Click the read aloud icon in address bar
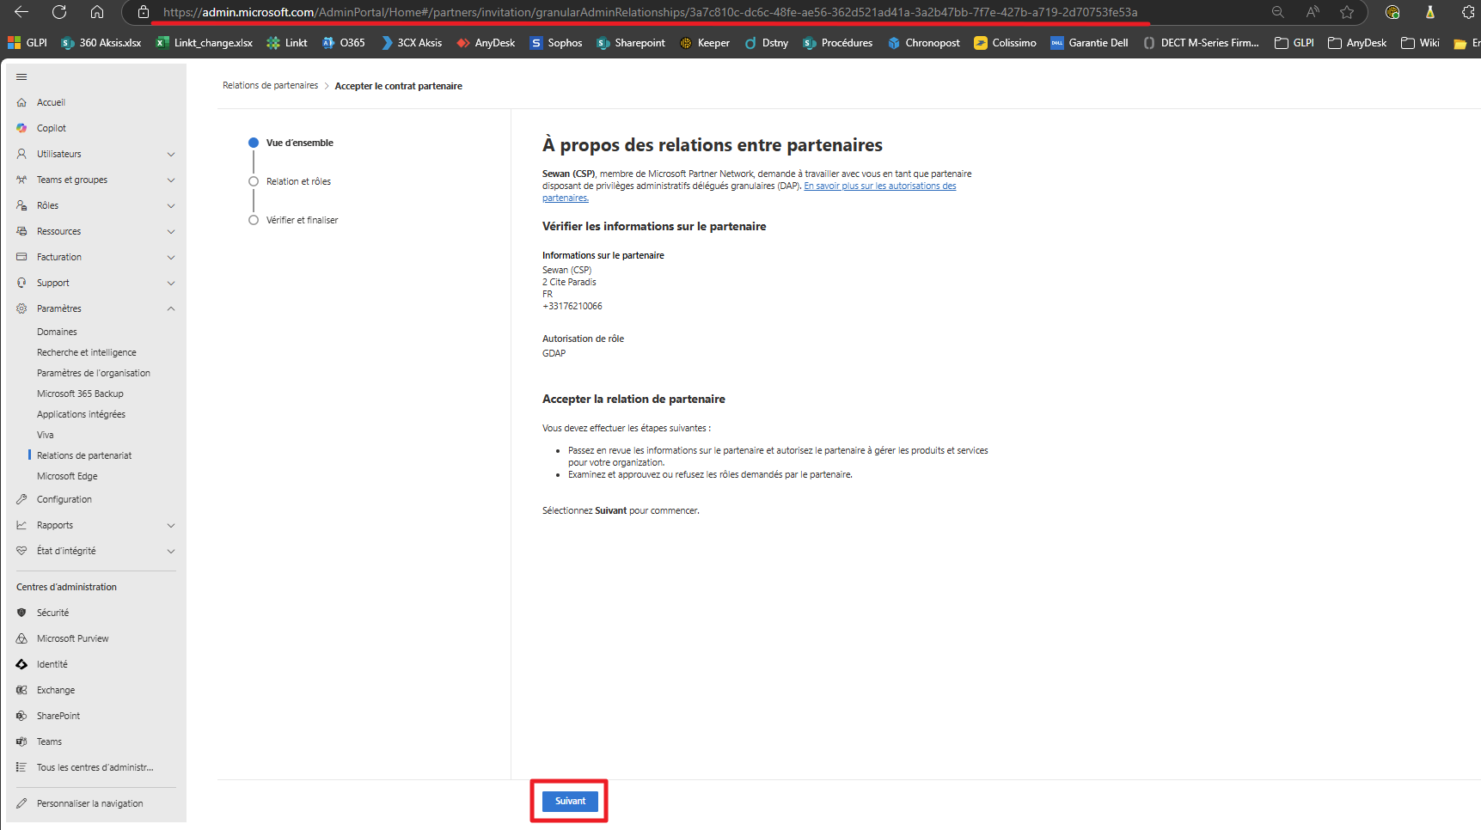Image resolution: width=1481 pixels, height=830 pixels. click(x=1313, y=12)
